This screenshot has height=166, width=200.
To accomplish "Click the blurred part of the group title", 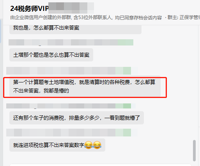I will coord(71,8).
